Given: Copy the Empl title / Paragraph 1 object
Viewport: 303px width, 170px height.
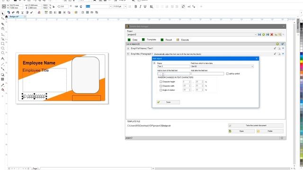Looking at the screenshot, I should [x=279, y=54].
